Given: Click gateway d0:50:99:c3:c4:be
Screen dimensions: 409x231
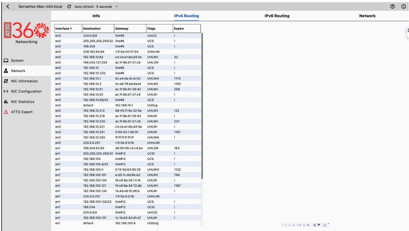Looking at the screenshot, I should coord(129,148).
